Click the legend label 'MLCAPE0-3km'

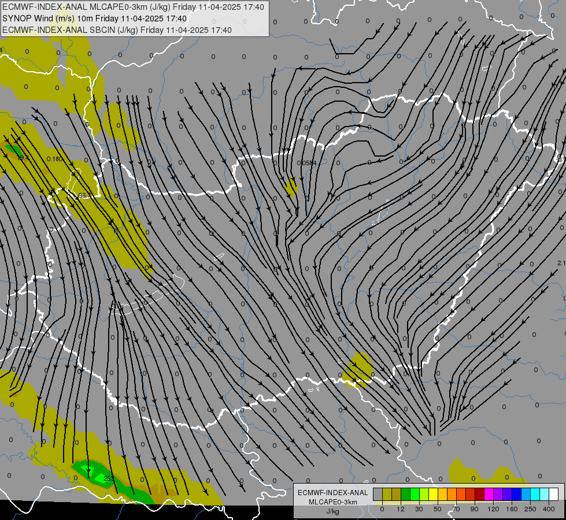point(332,502)
